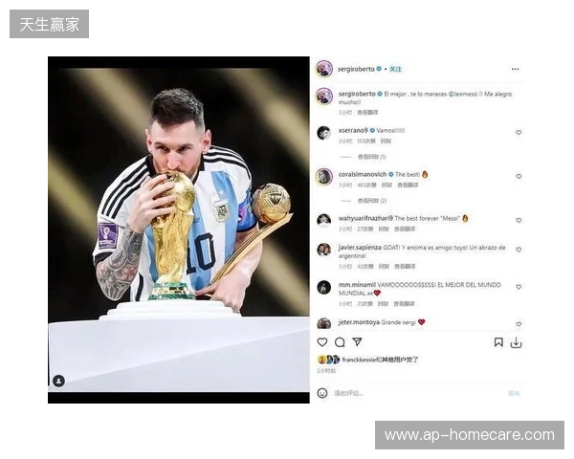Like coralsimanovich's comment
This screenshot has height=459, width=574.
(519, 176)
